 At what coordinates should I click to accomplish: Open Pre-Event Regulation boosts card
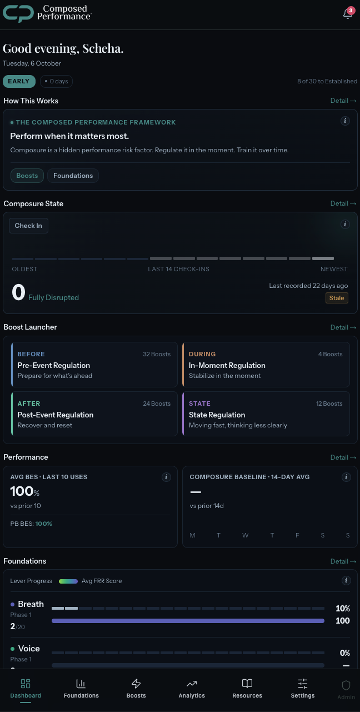(94, 365)
